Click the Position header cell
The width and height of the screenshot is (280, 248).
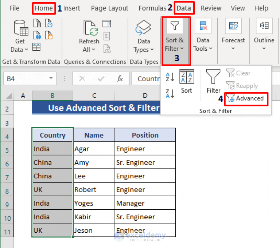(145, 135)
